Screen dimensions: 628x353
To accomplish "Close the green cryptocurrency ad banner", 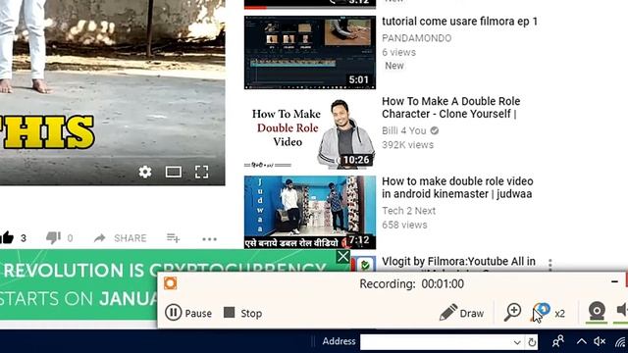I will [343, 257].
